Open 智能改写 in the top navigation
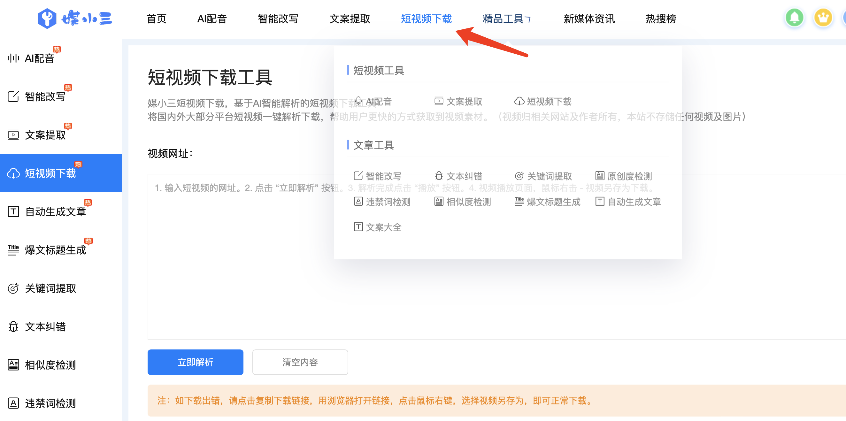 pyautogui.click(x=278, y=19)
